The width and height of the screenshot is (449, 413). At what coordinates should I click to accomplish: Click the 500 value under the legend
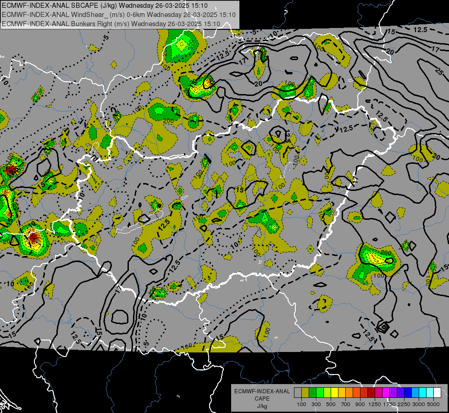point(331,404)
